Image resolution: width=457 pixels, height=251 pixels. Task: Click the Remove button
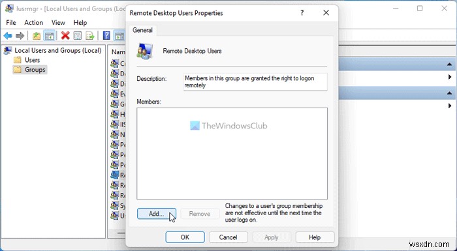pos(200,214)
